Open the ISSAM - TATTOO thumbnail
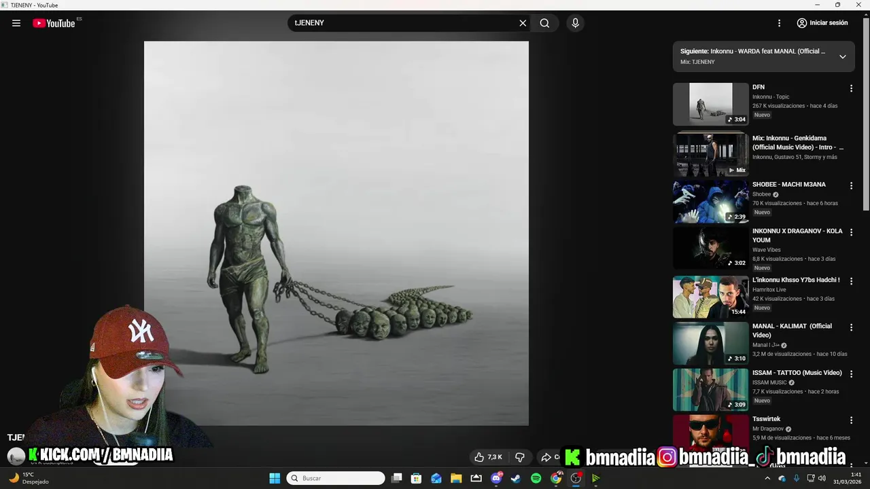 click(710, 390)
